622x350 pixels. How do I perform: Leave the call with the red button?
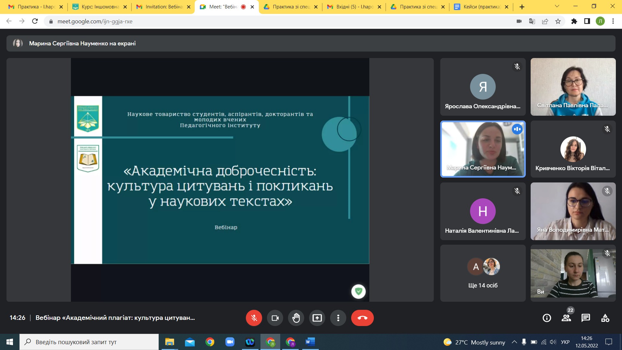tap(363, 318)
